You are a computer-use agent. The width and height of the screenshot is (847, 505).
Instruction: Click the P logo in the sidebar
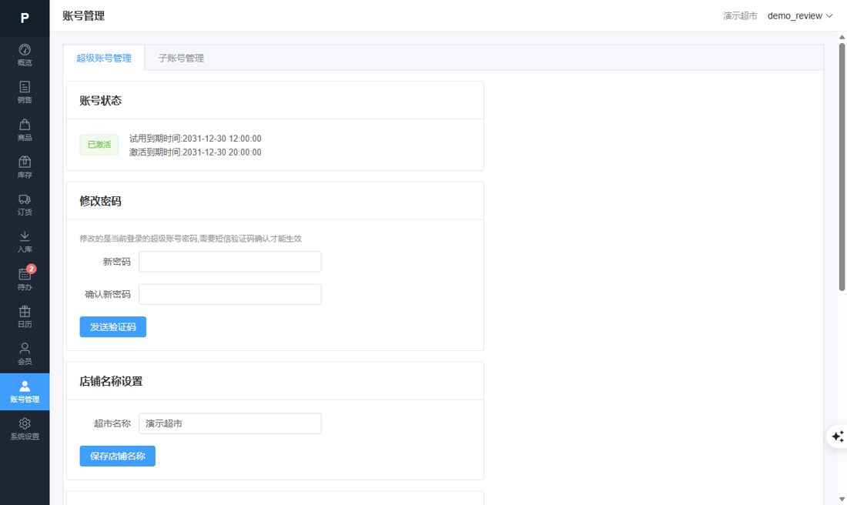pyautogui.click(x=25, y=18)
